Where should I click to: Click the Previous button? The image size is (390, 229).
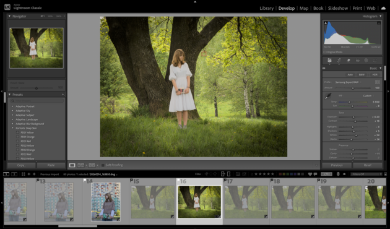click(337, 165)
